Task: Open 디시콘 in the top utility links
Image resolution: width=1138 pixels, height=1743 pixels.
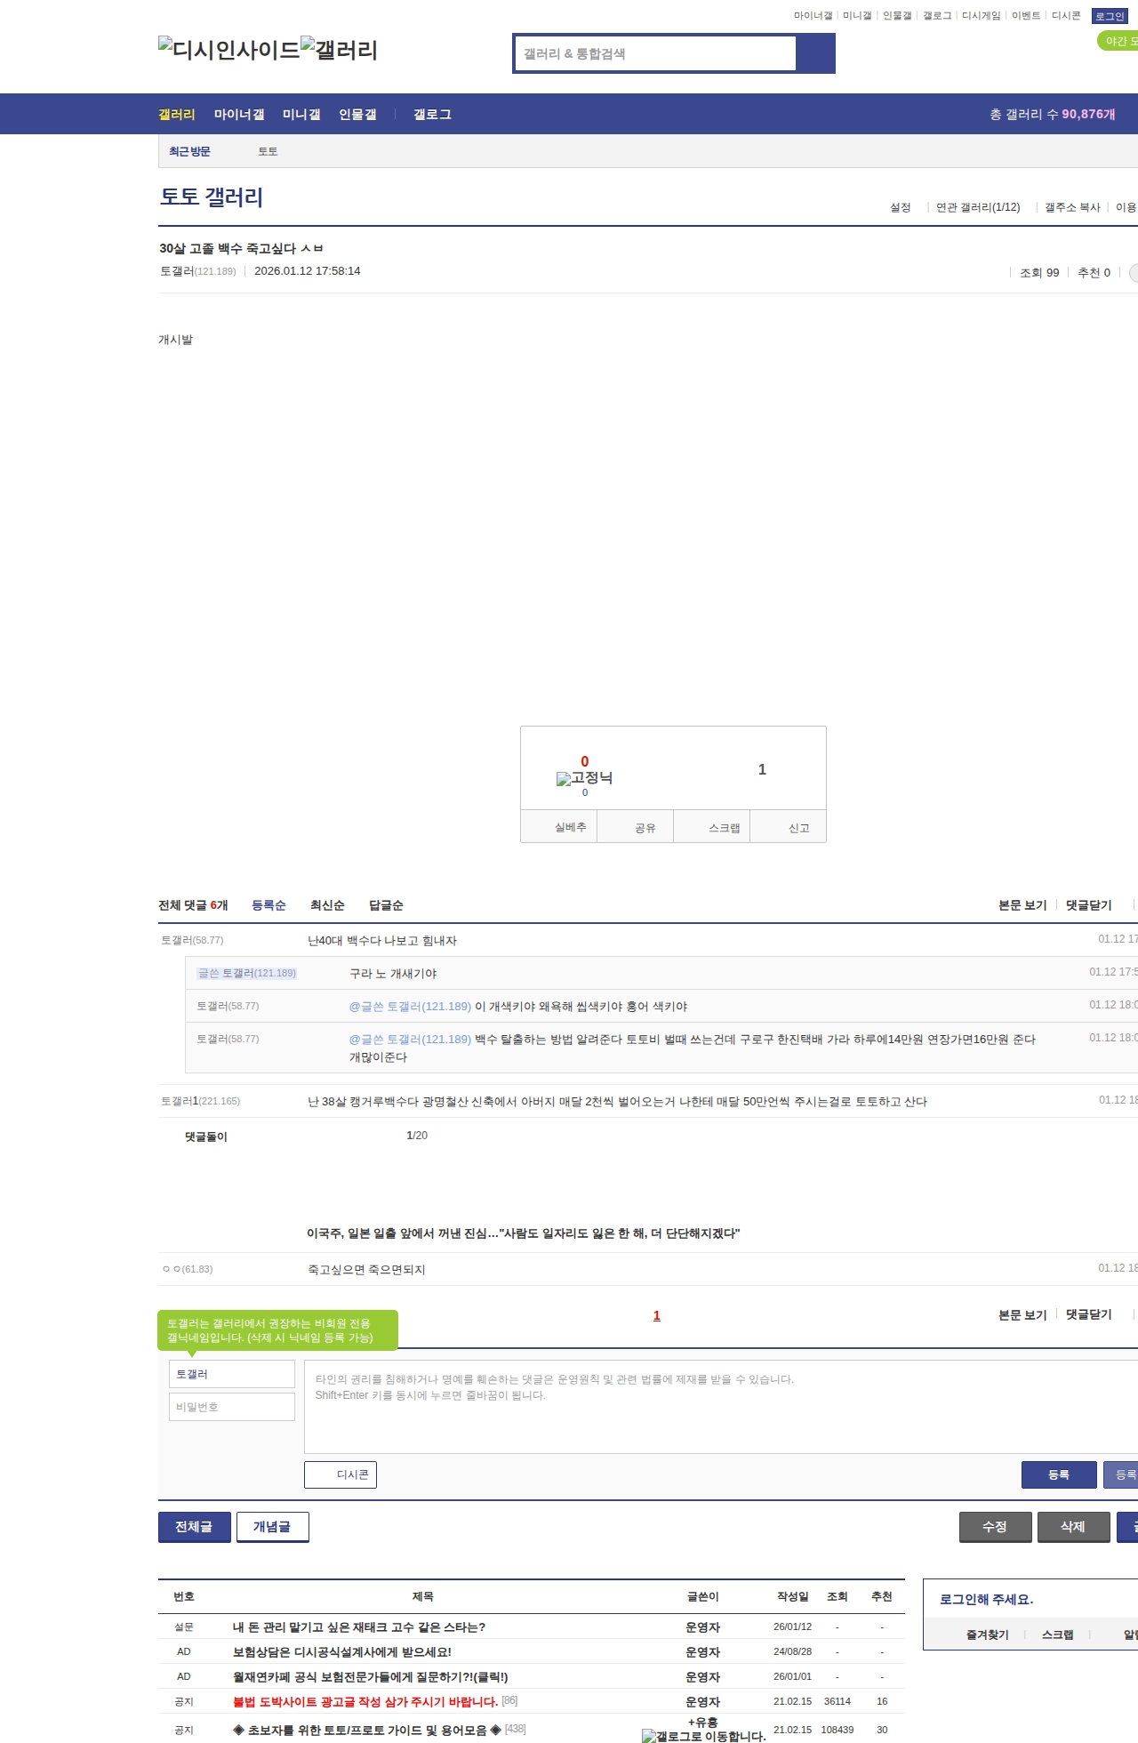Action: [x=1066, y=16]
